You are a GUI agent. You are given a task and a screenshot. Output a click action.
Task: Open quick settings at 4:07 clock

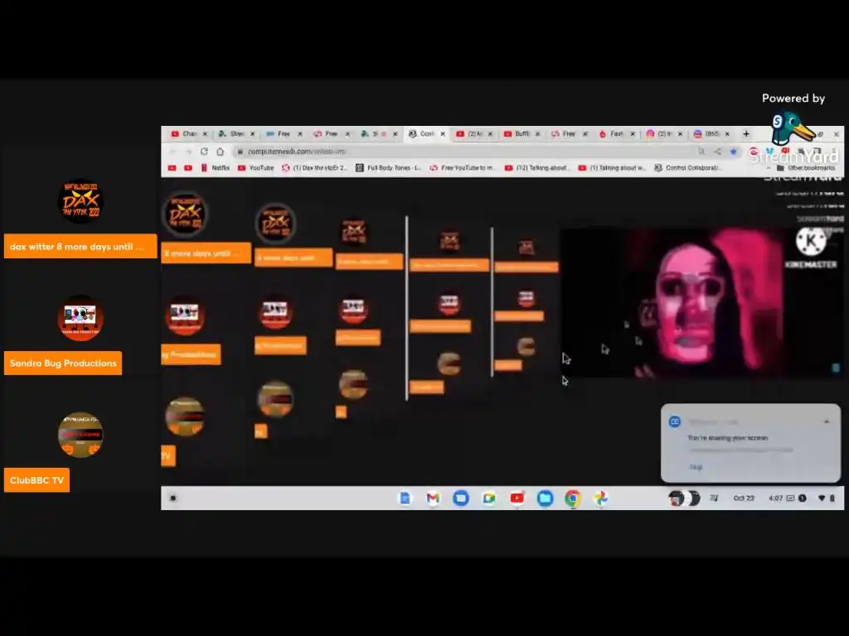[775, 498]
